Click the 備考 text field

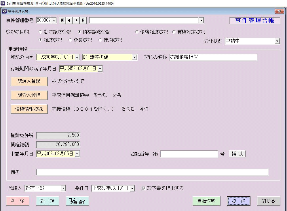click(x=152, y=172)
